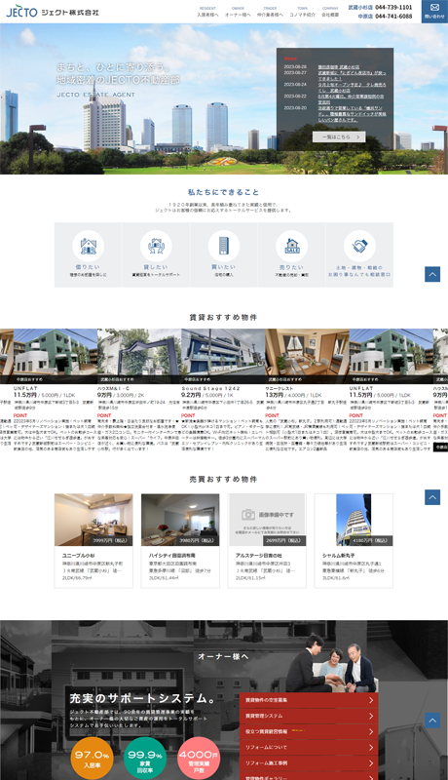Viewport: 448px width, 780px height.
Task: Open 賃貸管理システム owner link
Action: click(x=309, y=716)
